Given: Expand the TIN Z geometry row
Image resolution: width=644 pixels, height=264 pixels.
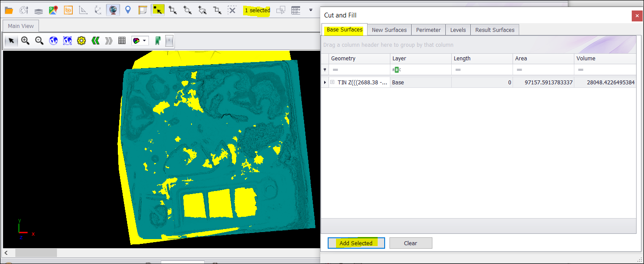Looking at the screenshot, I should [x=333, y=82].
